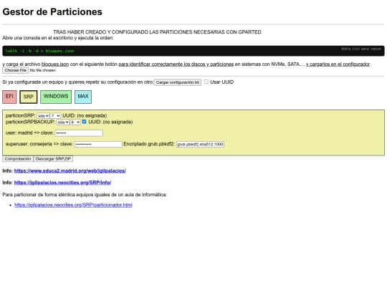
Task: Click the lsblk command code box
Action: 193,51
